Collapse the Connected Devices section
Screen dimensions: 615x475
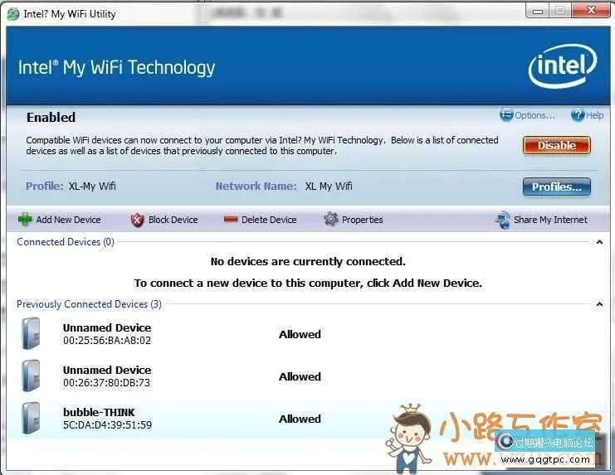[x=599, y=242]
